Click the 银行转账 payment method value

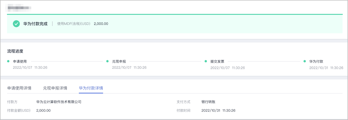tap(208, 102)
